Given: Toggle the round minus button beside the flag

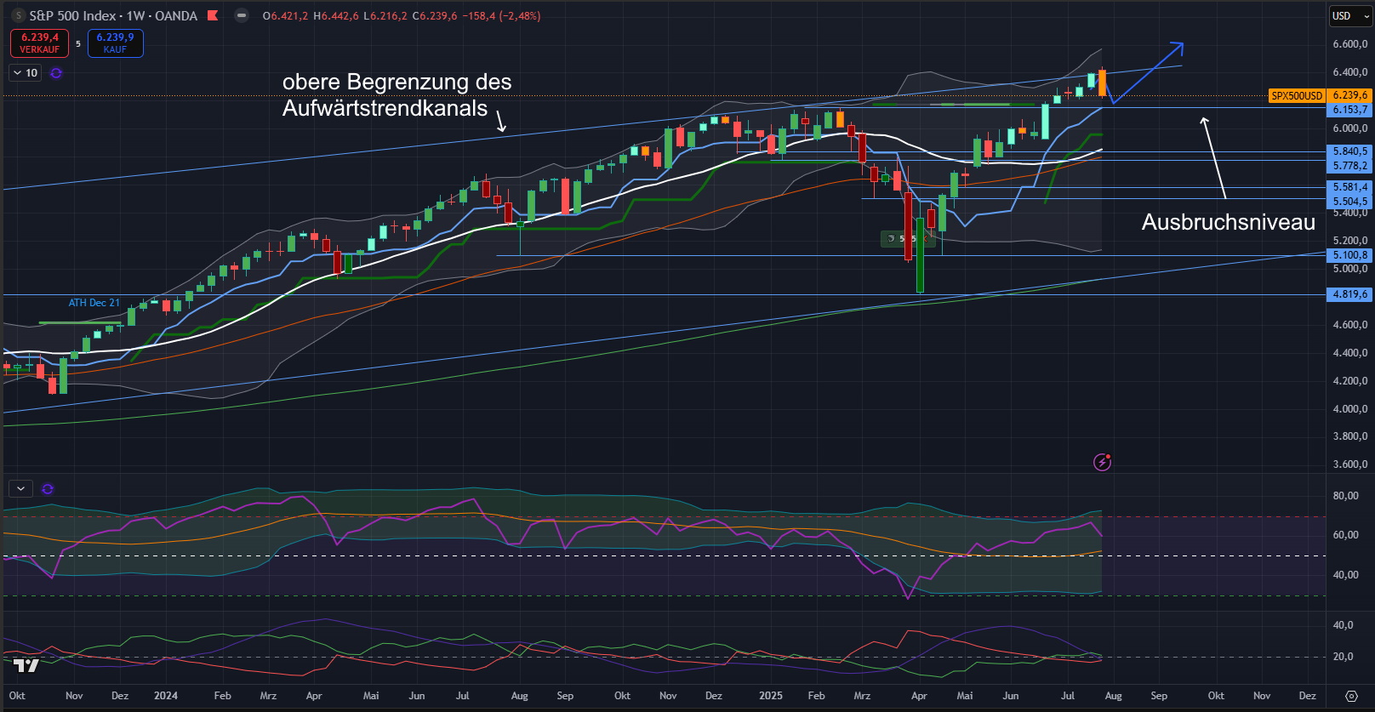Looking at the screenshot, I should point(242,16).
